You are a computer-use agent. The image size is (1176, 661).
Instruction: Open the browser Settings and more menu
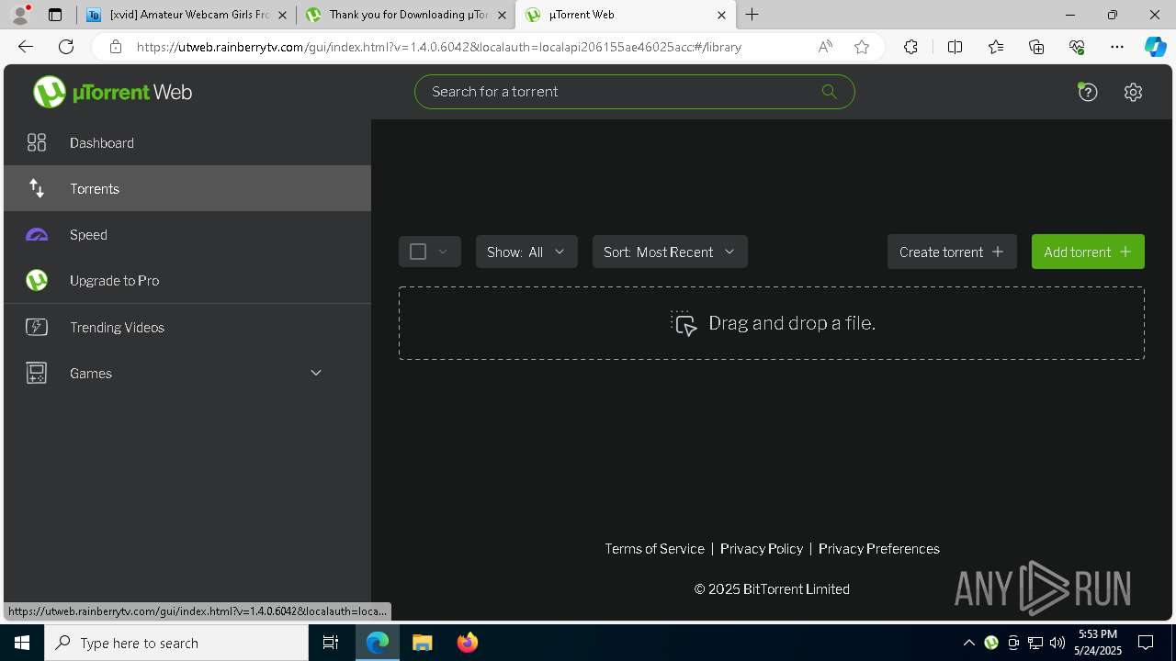pyautogui.click(x=1117, y=47)
